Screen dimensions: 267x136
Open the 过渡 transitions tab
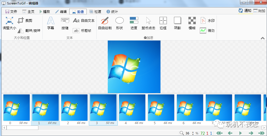[95, 12]
